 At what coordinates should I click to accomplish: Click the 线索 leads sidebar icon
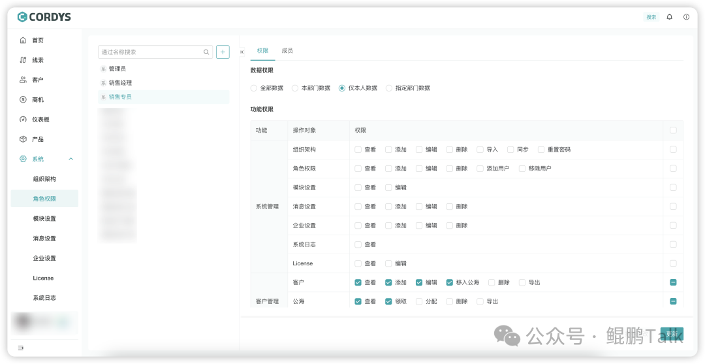[x=23, y=60]
